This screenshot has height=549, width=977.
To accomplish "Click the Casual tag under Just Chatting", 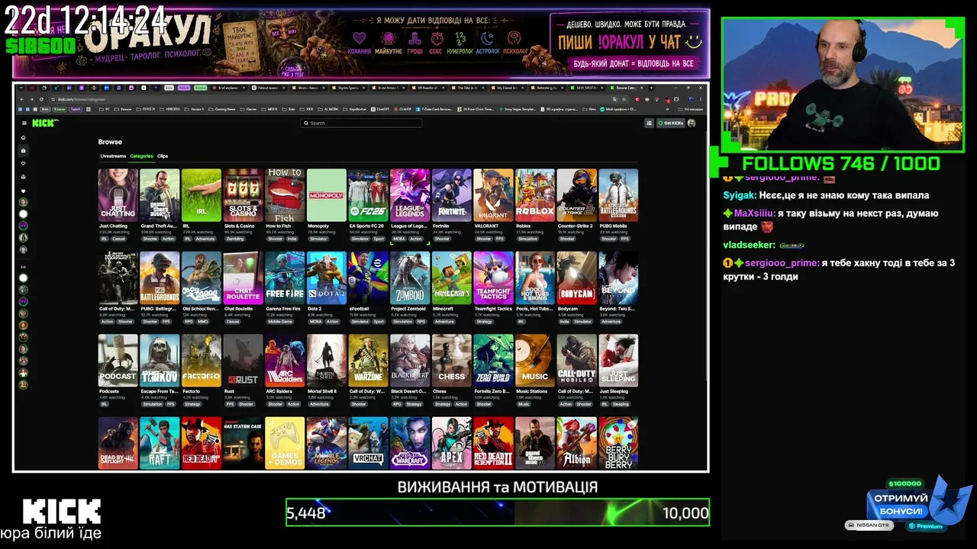I will 119,239.
